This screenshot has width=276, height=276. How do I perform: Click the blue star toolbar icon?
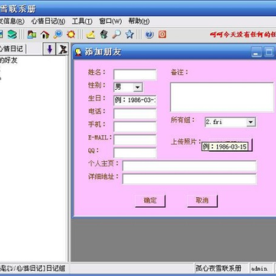click(x=130, y=34)
